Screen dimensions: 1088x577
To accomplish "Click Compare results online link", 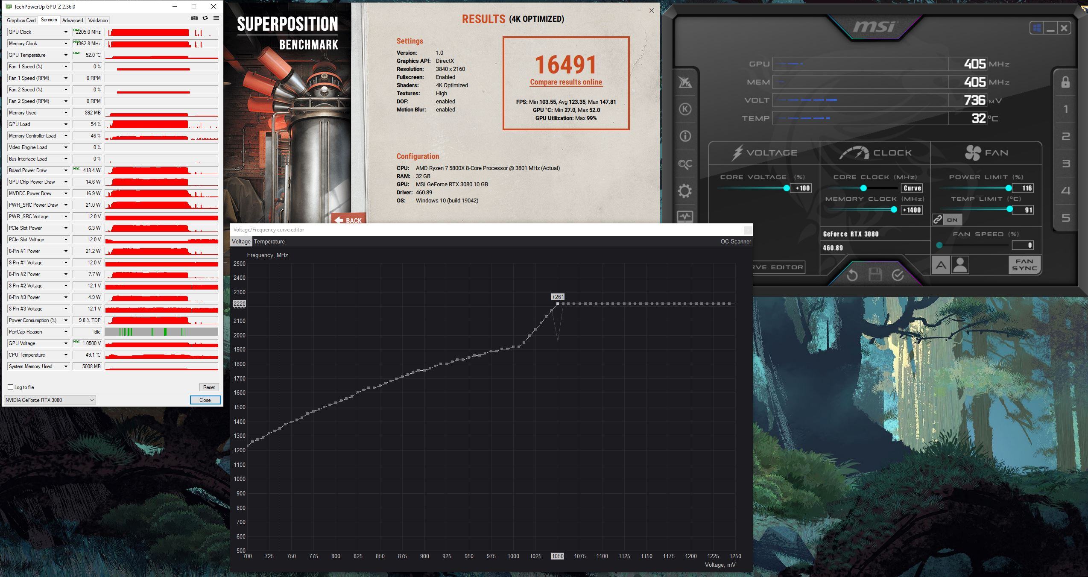I will (x=566, y=82).
